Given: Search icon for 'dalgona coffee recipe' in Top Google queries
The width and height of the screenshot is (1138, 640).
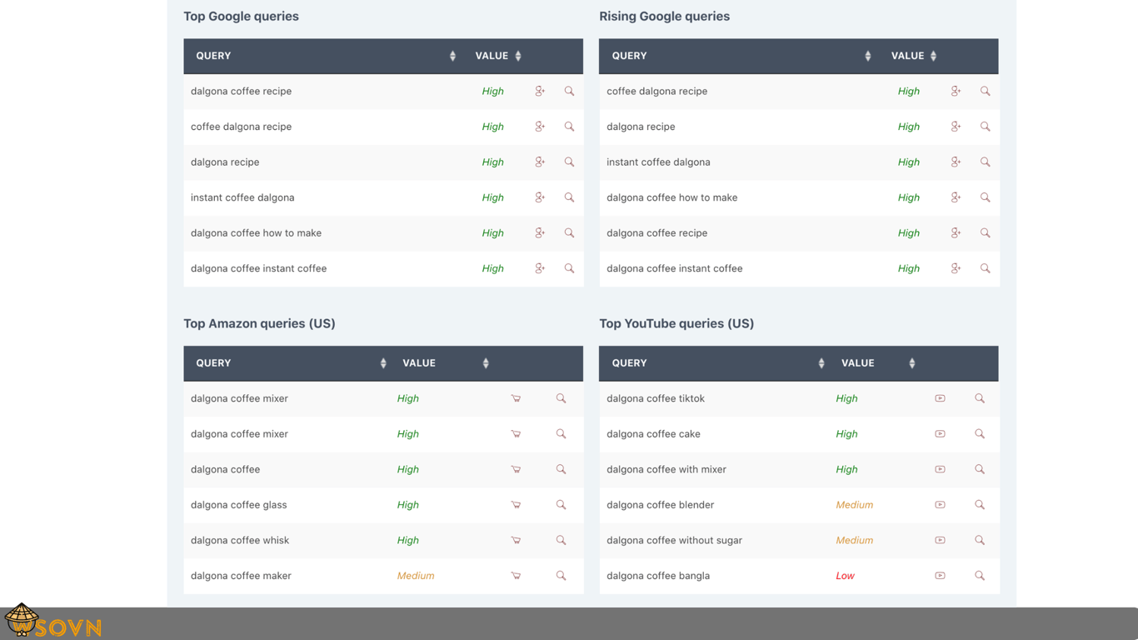Looking at the screenshot, I should pyautogui.click(x=569, y=91).
